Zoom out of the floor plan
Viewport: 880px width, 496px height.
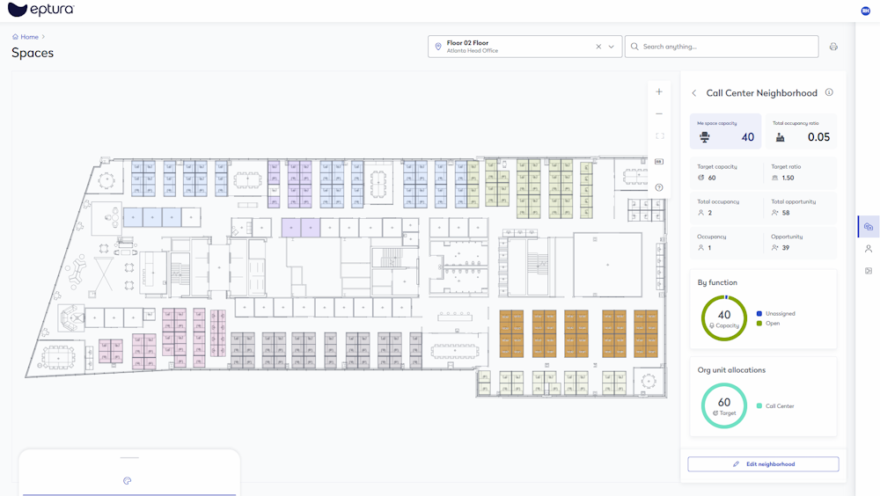(659, 114)
